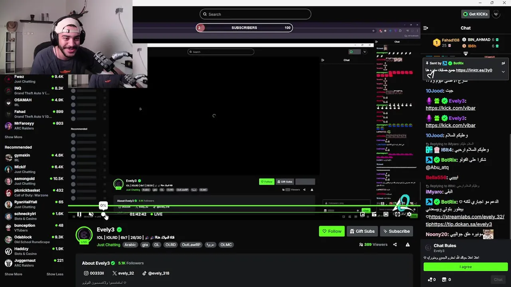Collapse recommended list with Show Less

pos(55,274)
